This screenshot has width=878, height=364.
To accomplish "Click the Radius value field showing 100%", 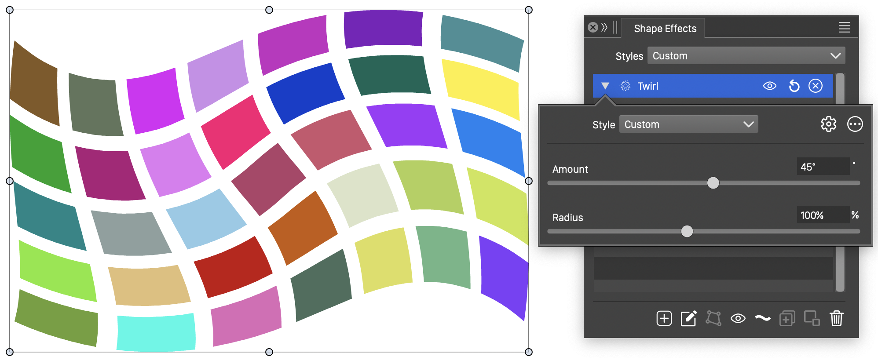I will pyautogui.click(x=823, y=215).
